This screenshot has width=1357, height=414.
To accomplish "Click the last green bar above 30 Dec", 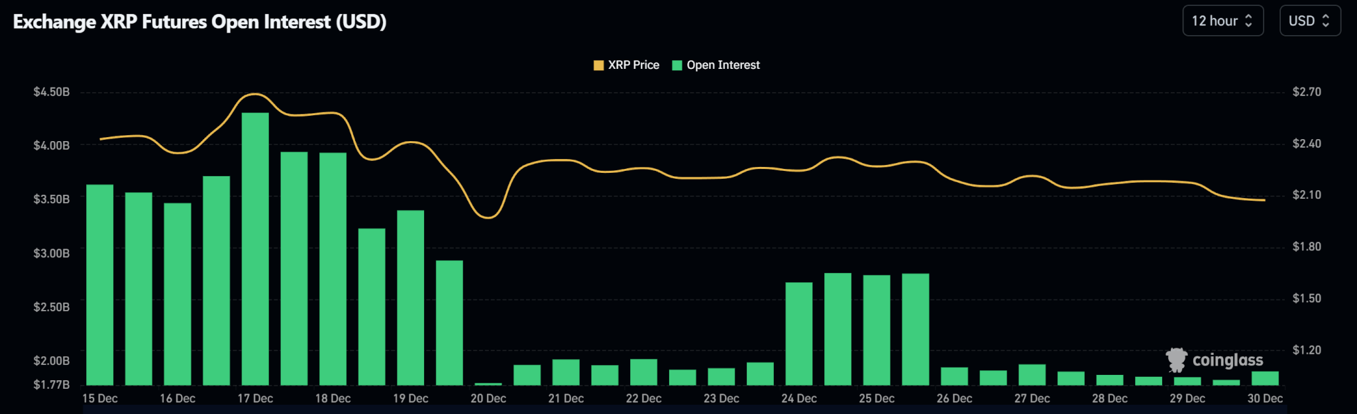I will click(x=1265, y=378).
